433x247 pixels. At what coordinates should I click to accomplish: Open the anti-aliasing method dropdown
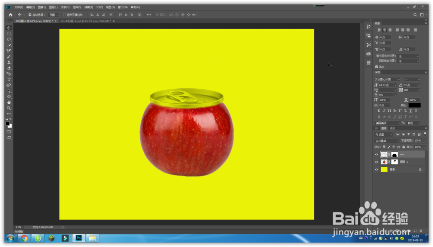(414, 123)
